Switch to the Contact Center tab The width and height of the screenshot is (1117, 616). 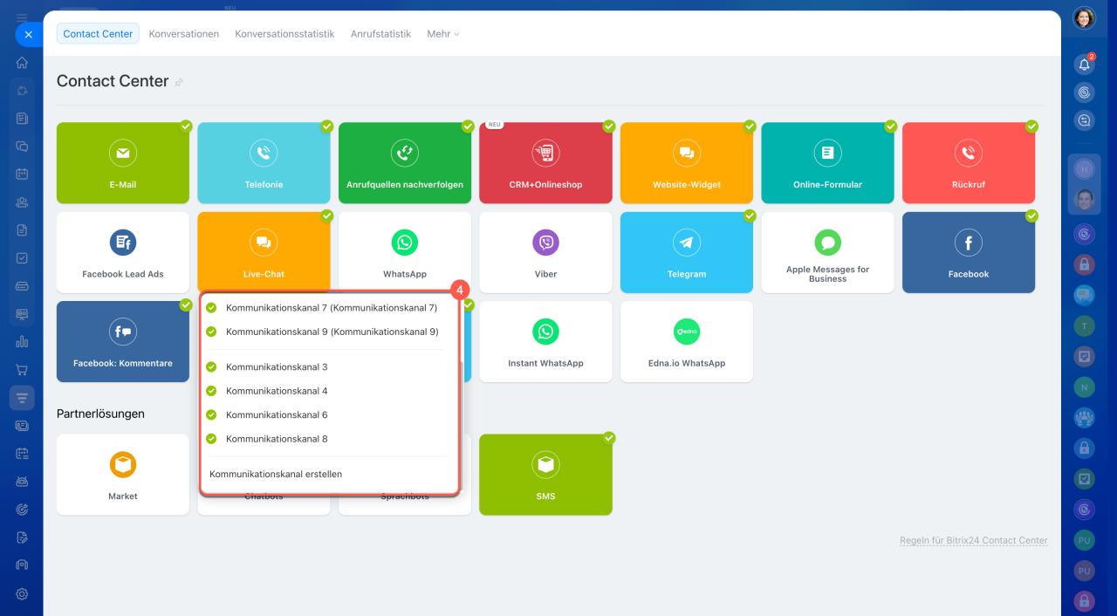pyautogui.click(x=98, y=34)
